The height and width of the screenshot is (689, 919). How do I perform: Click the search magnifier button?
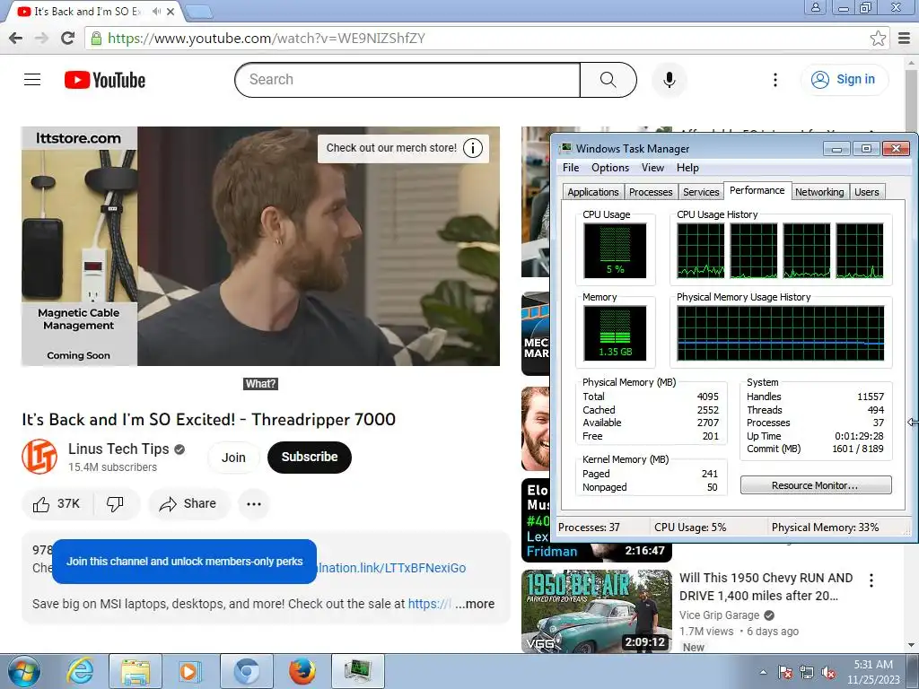608,80
